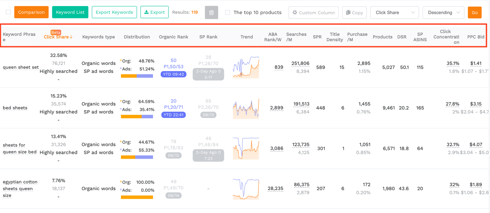Tick the select-all checkbox beside Comparison
Viewport: 490px width, 213px height.
click(8, 12)
